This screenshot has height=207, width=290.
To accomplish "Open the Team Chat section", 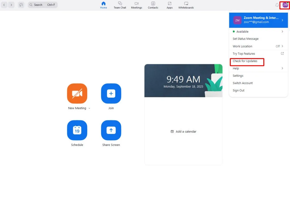I will 120,5.
